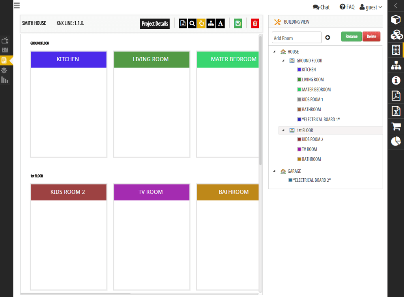Image resolution: width=404 pixels, height=297 pixels.
Task: Click the Project Details button
Action: (x=155, y=24)
